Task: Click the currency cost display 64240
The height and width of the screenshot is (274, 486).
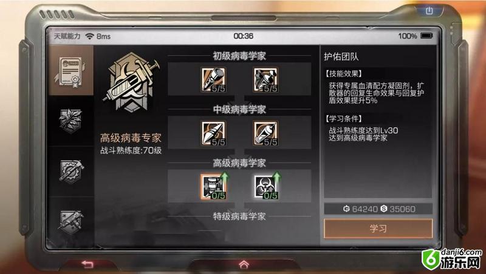Action: (360, 209)
